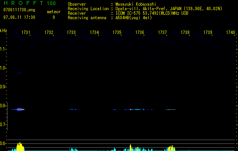Screen dimensions: 238x151
Task: Click the small blue blip below 1.0 kHz
Action: click(19, 73)
